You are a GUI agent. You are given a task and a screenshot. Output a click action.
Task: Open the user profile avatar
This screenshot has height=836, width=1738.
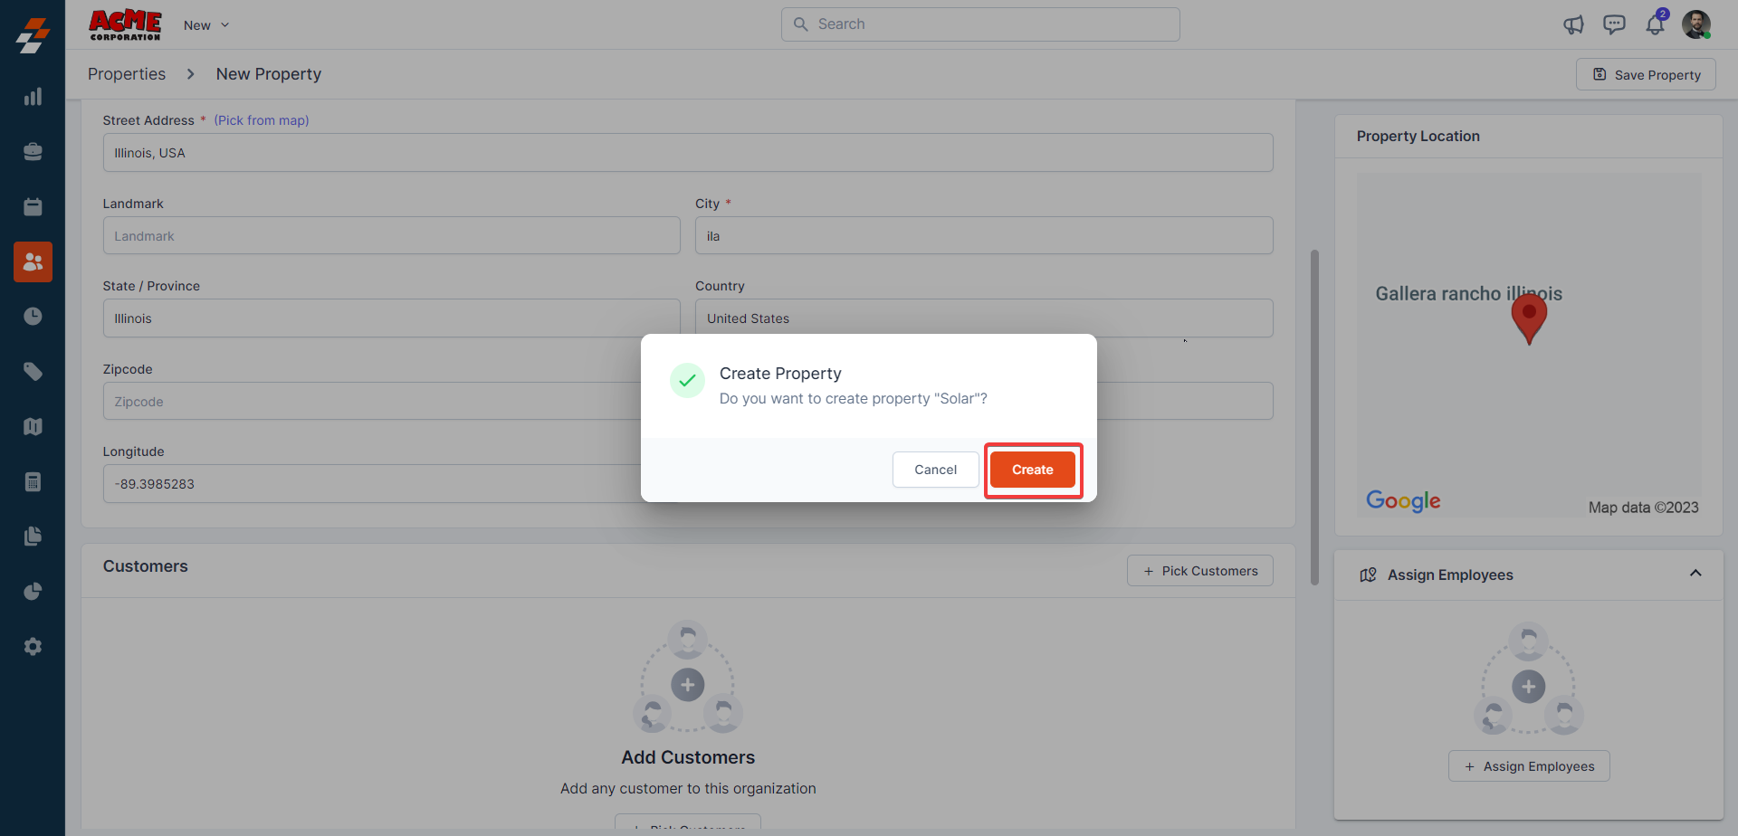pos(1695,24)
